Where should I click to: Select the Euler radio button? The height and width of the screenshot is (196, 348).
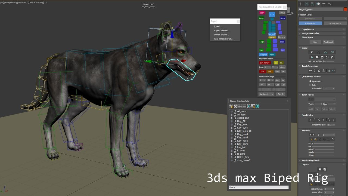coord(310,85)
